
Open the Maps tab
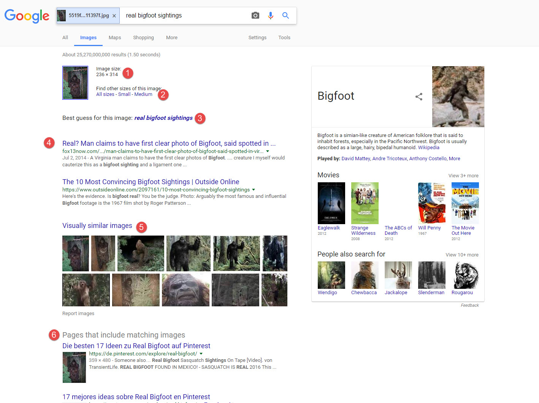[115, 38]
